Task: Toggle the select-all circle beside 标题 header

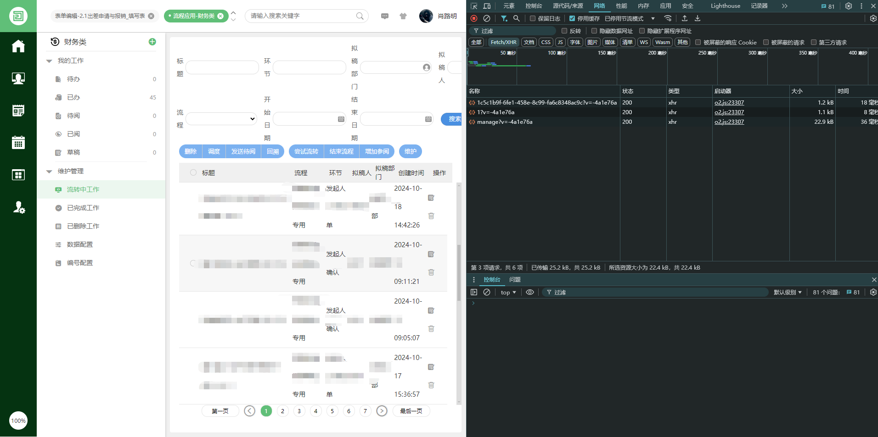Action: tap(193, 172)
